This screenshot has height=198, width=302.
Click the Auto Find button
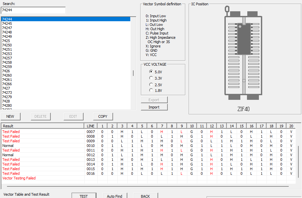pos(115,196)
